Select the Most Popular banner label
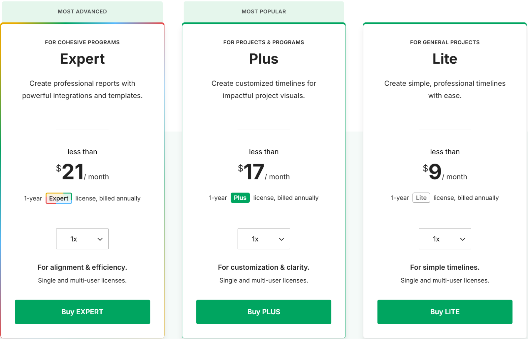Viewport: 528px width, 339px height. pos(264,12)
